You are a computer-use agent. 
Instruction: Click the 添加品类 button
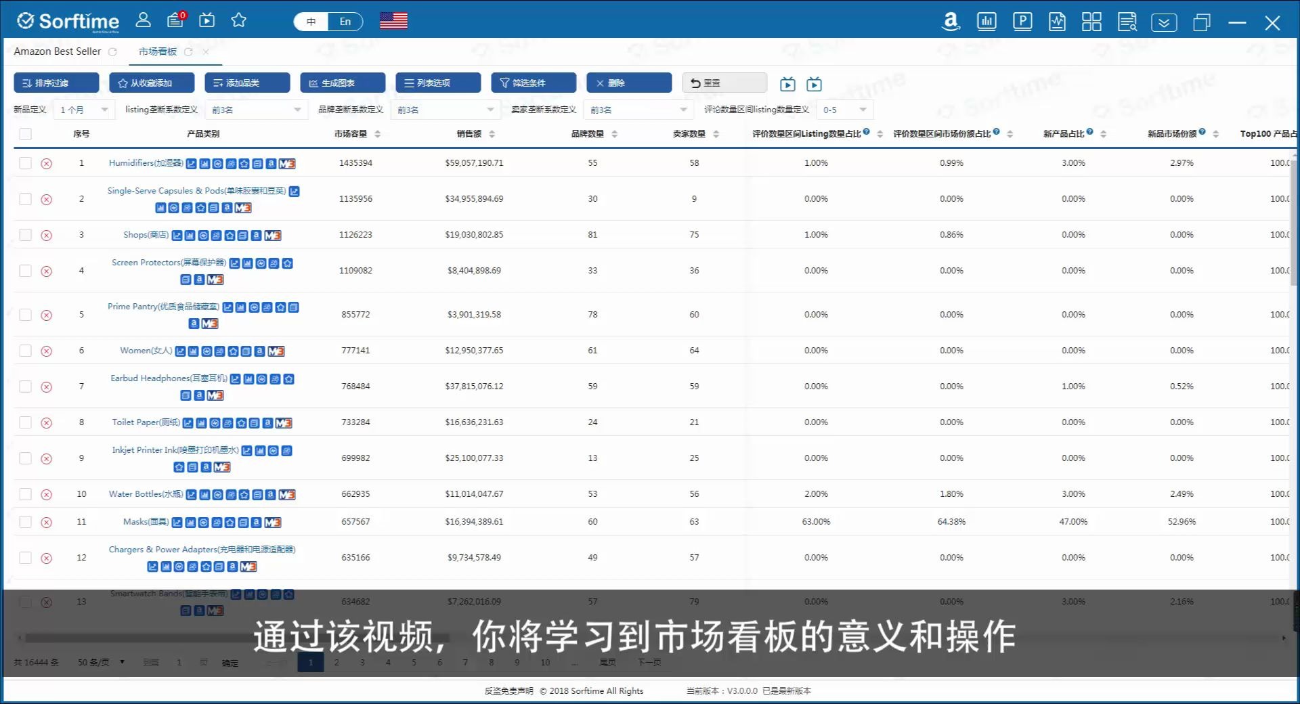[x=247, y=83]
